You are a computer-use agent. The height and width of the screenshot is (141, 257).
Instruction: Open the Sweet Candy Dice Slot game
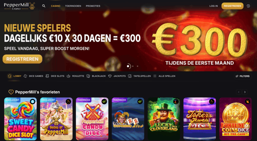tap(21, 119)
